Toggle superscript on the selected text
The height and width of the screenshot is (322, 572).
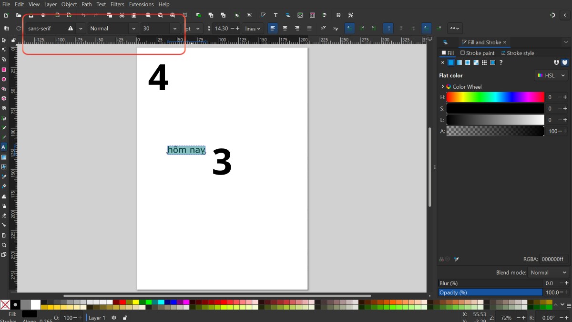pyautogui.click(x=323, y=29)
